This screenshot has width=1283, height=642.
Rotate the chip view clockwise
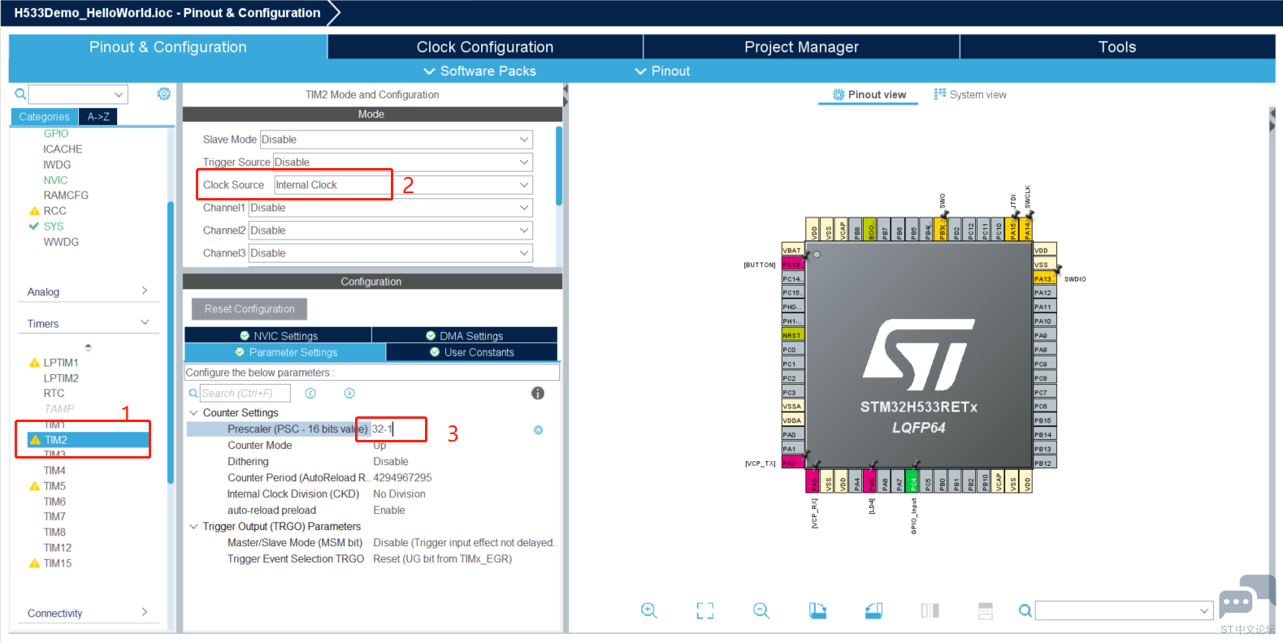coord(817,610)
